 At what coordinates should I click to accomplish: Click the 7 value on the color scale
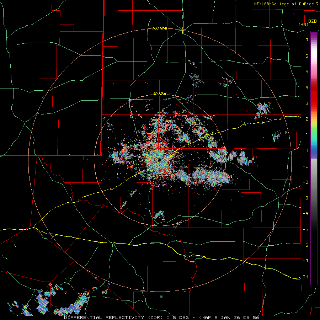pyautogui.click(x=307, y=40)
